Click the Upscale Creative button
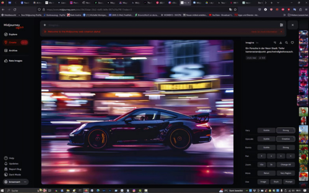 [285, 139]
